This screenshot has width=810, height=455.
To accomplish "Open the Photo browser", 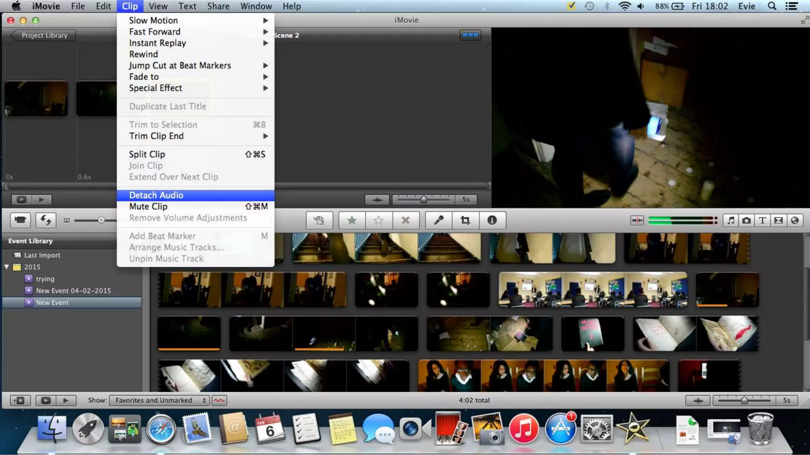I will pos(746,220).
